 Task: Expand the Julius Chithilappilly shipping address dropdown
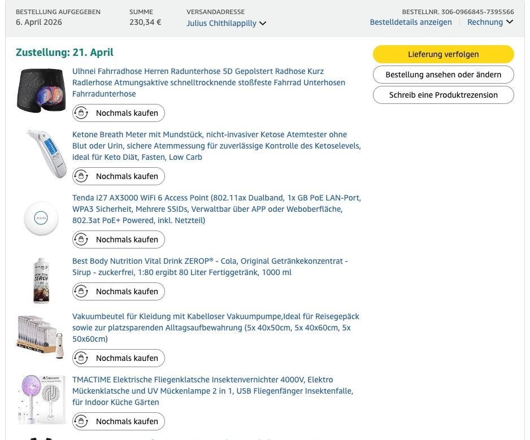pyautogui.click(x=226, y=23)
